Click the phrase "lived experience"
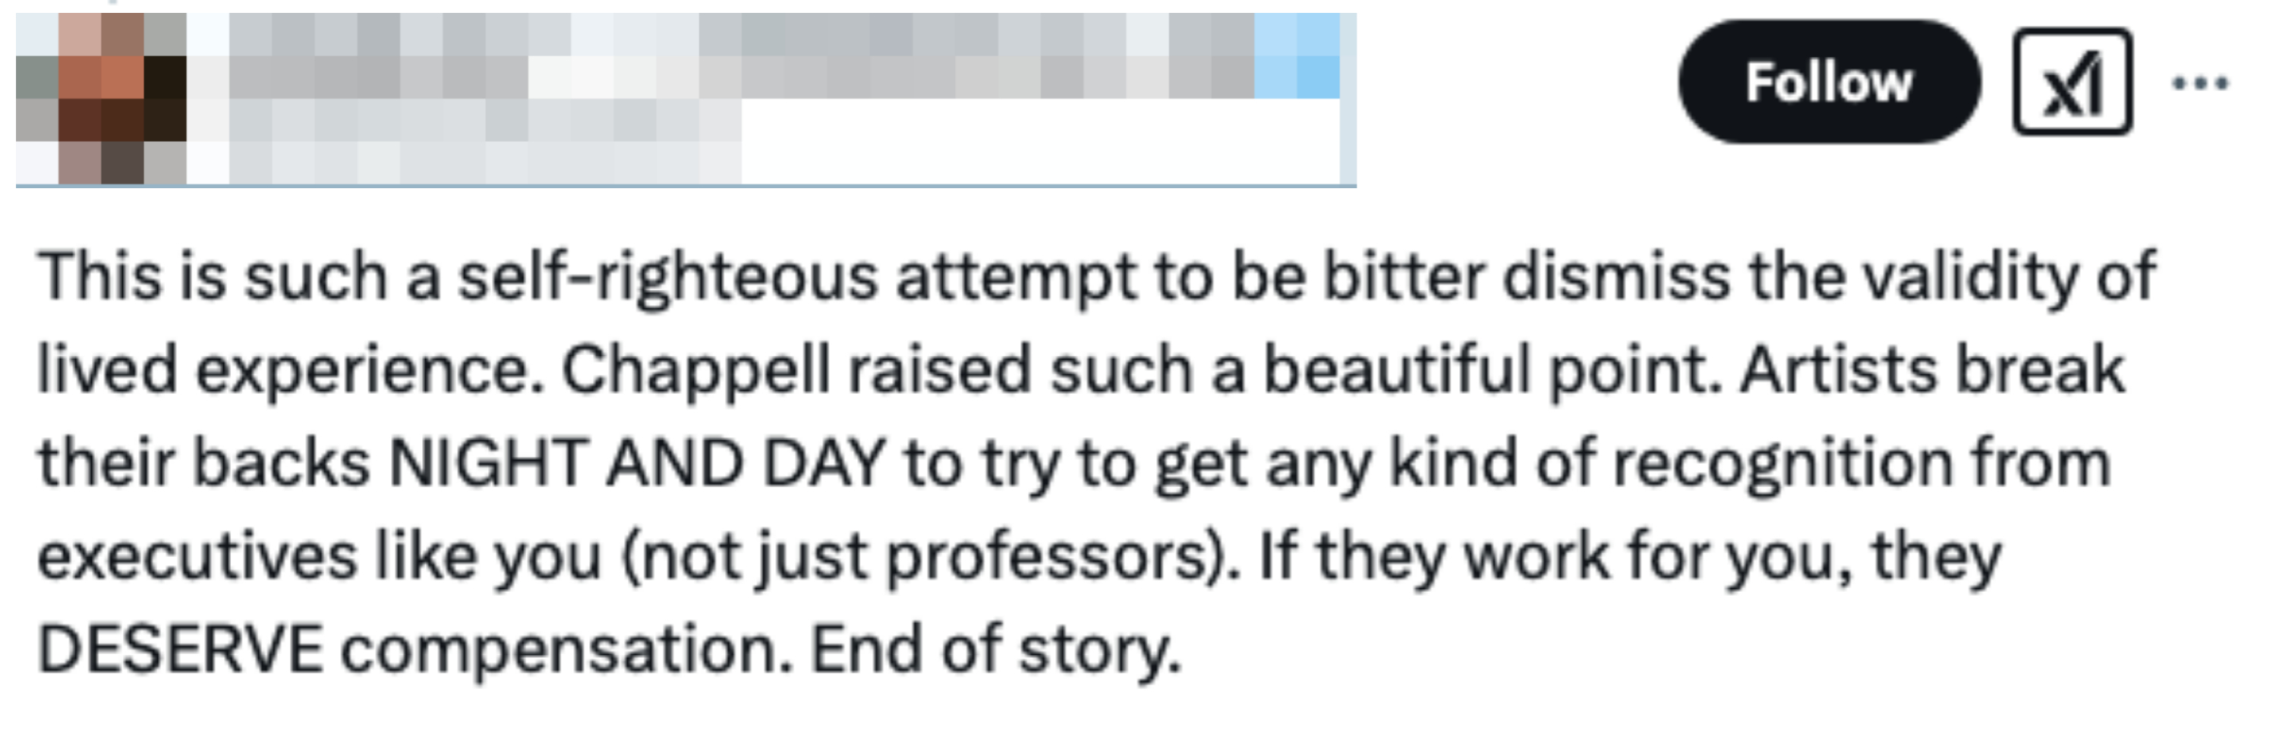 point(290,370)
